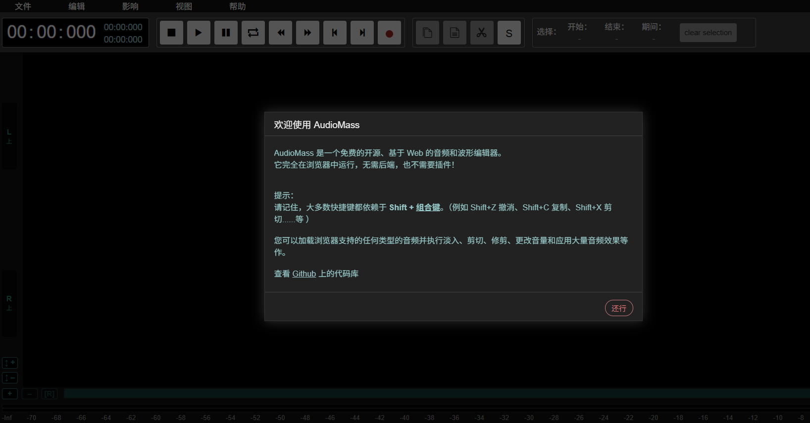The width and height of the screenshot is (810, 423).
Task: Open the Github link in dialog
Action: 304,274
